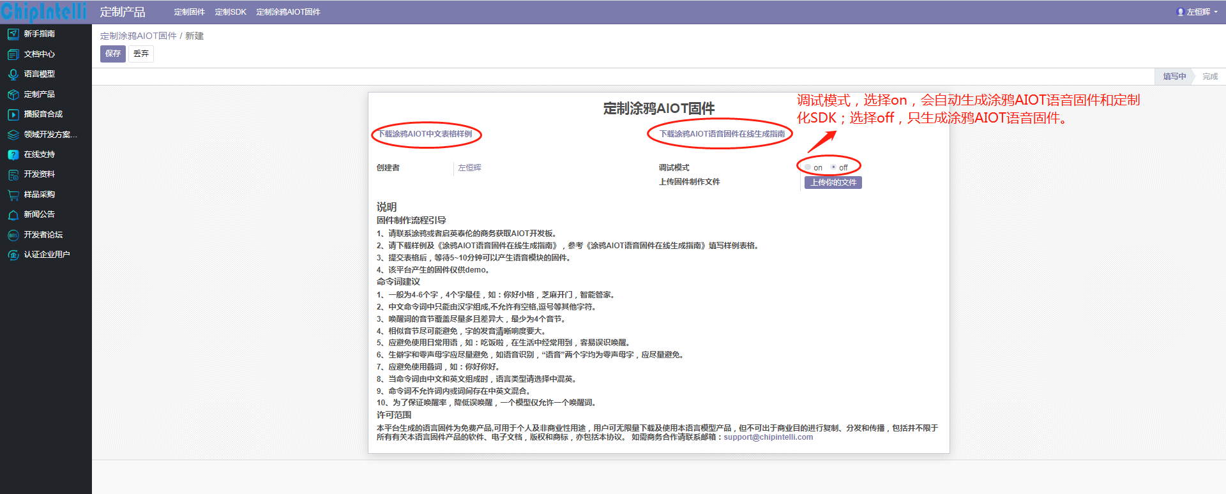
Task: Click the 填写中 status stage
Action: 1174,77
